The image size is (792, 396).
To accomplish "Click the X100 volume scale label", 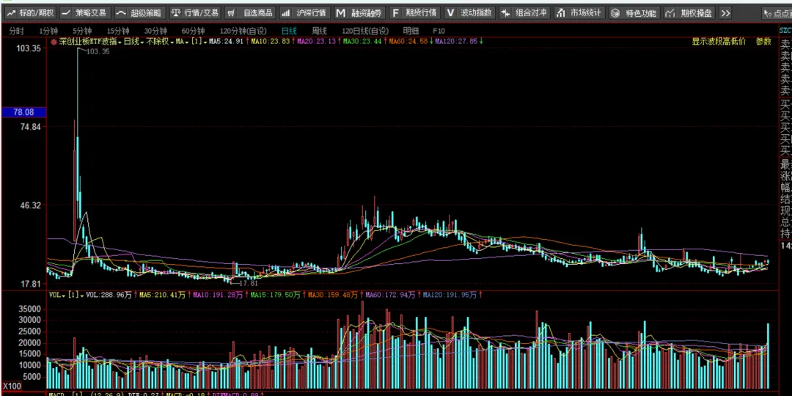I will click(x=11, y=386).
